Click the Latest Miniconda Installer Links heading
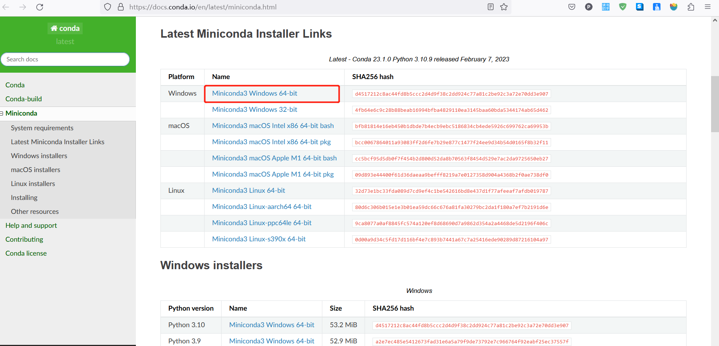 [x=246, y=34]
